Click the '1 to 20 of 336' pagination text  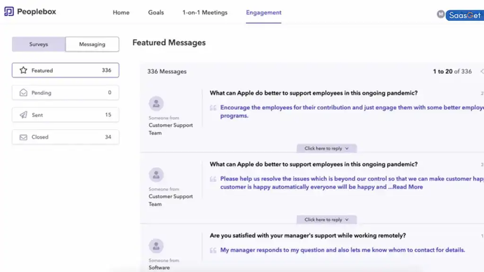[x=452, y=72]
